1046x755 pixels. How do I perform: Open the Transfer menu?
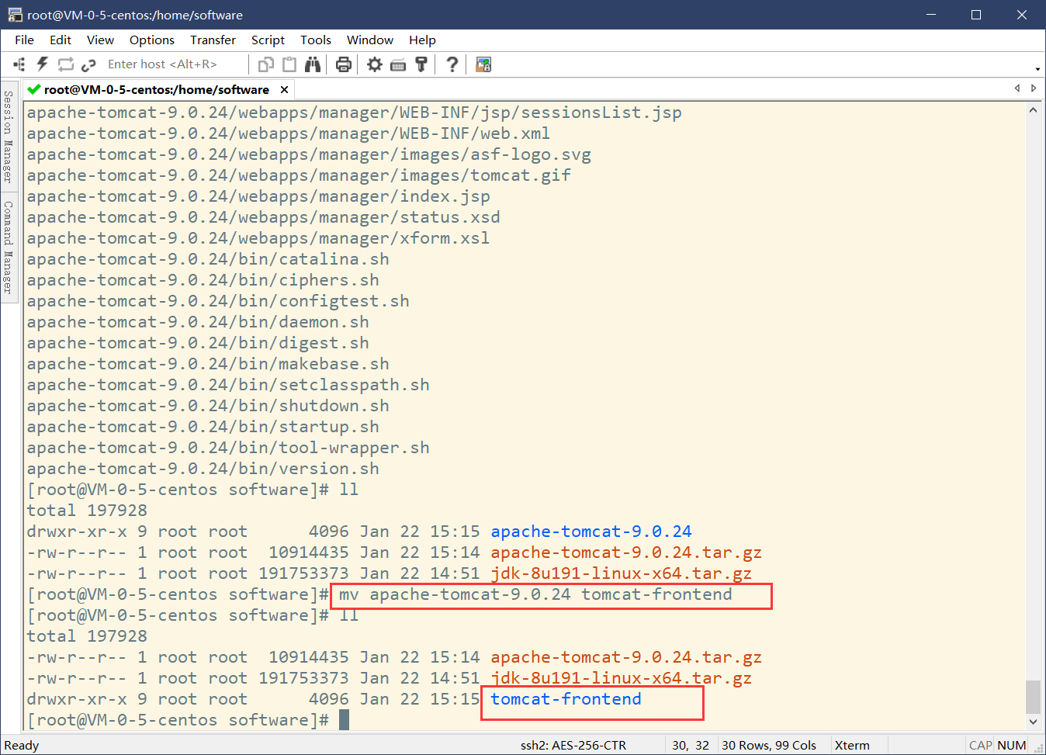coord(213,40)
